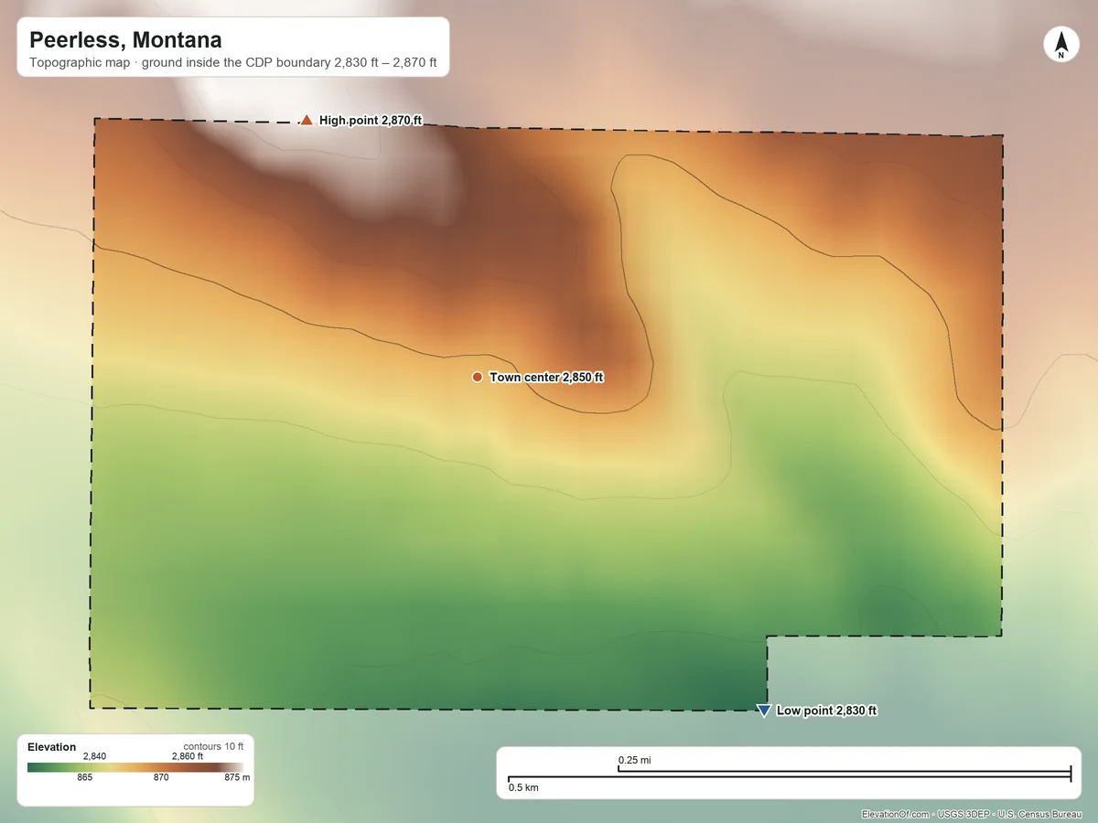Image resolution: width=1098 pixels, height=823 pixels.
Task: Click the '865' meter legend label
Action: (84, 777)
